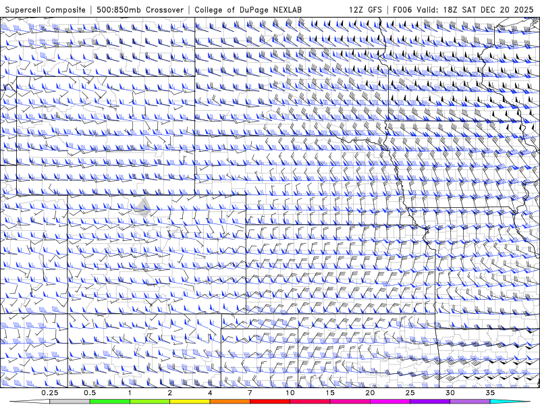This screenshot has height=405, width=540.
Task: Click the magenta 20–25 color bar segment
Action: [390, 402]
